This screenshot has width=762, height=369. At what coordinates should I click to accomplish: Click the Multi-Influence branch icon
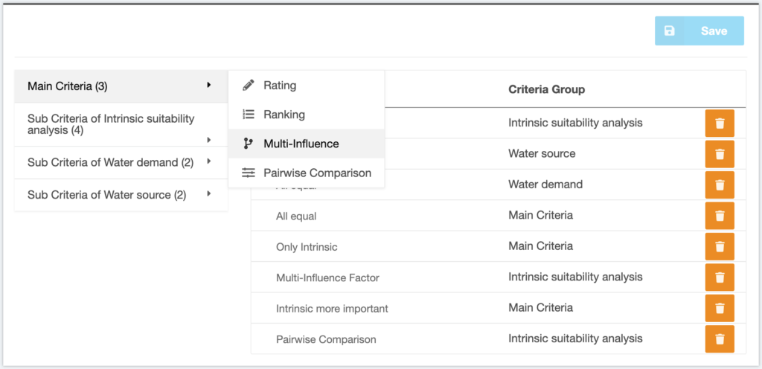click(x=249, y=144)
